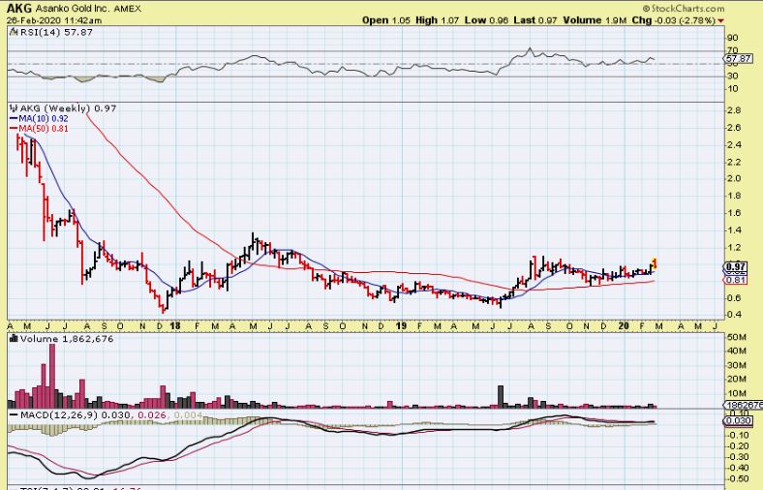
Task: Click the tall black volume bar in June 2019
Action: pyautogui.click(x=501, y=397)
